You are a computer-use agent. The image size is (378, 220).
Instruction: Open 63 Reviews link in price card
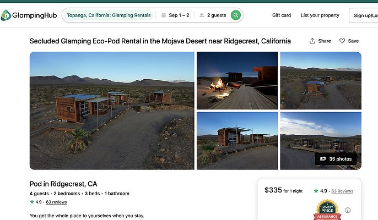(x=341, y=191)
